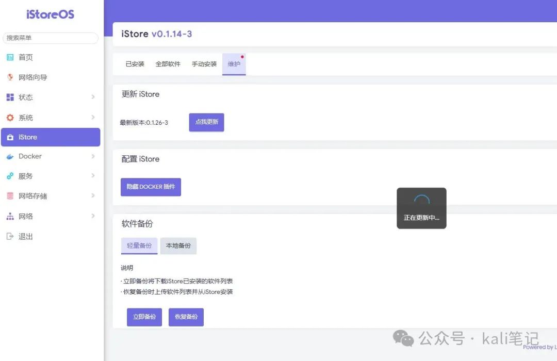Expand the 状态 menu chevron
This screenshot has width=557, height=361.
coord(93,97)
